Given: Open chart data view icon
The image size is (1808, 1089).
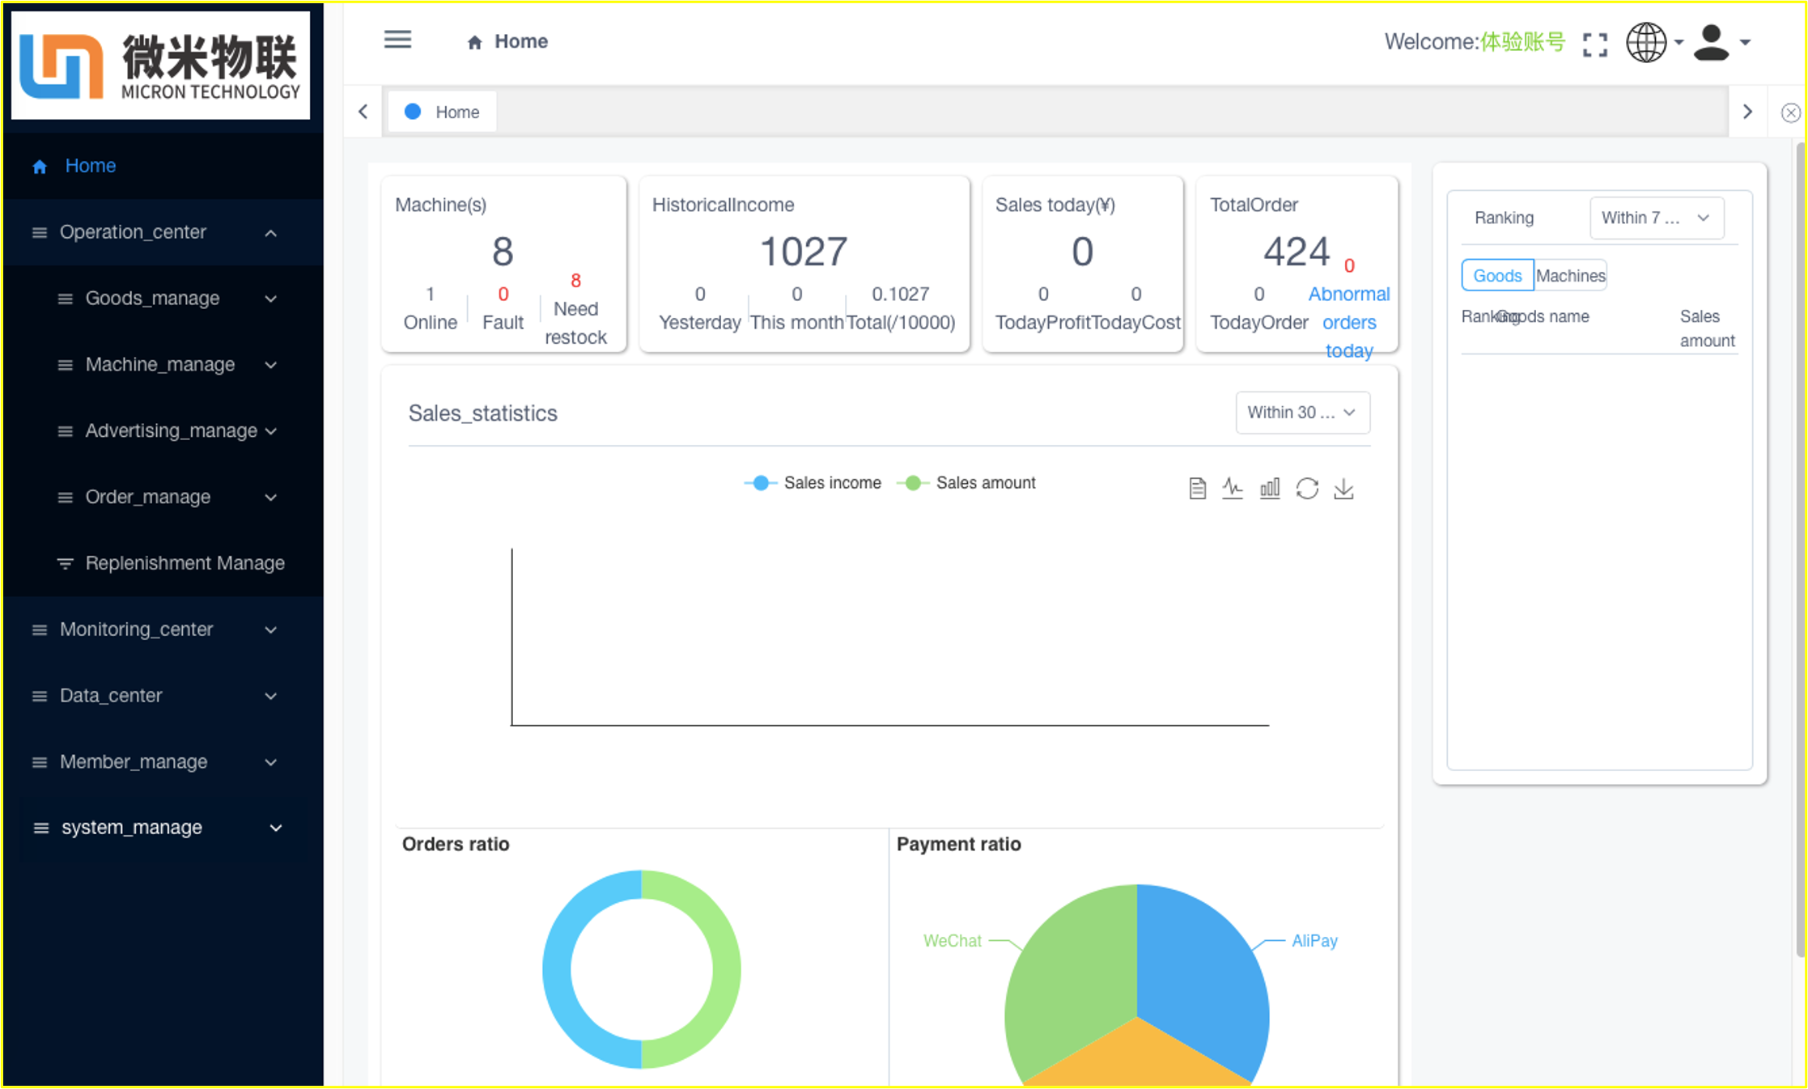Looking at the screenshot, I should pyautogui.click(x=1198, y=489).
